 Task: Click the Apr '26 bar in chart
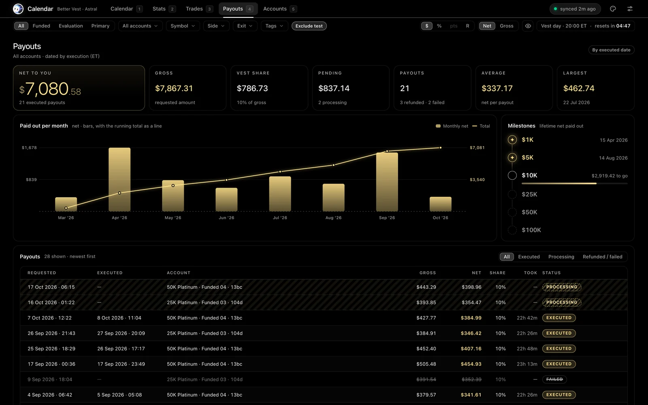(x=119, y=179)
